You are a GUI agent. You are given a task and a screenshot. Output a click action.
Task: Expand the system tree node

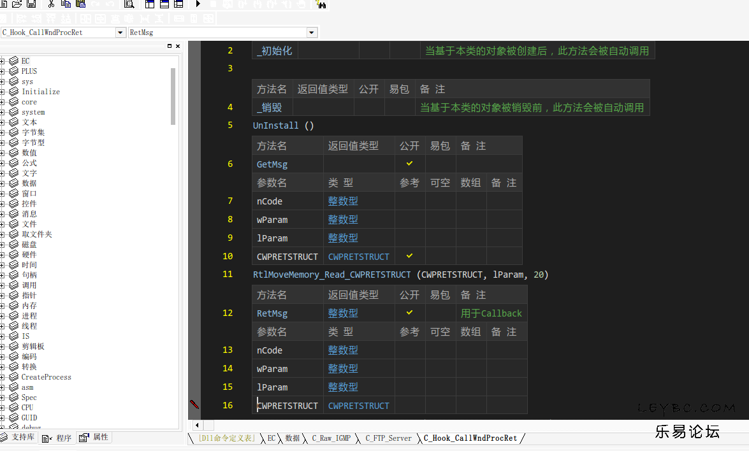pyautogui.click(x=3, y=111)
